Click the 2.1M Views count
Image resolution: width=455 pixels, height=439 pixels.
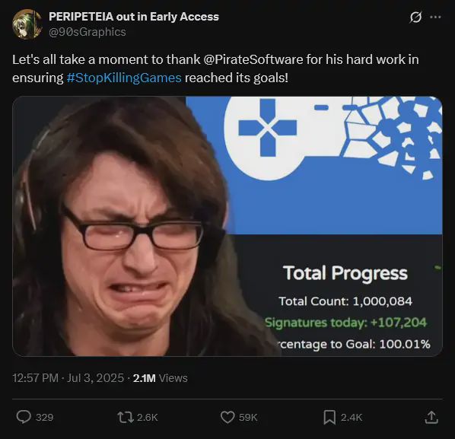(161, 378)
